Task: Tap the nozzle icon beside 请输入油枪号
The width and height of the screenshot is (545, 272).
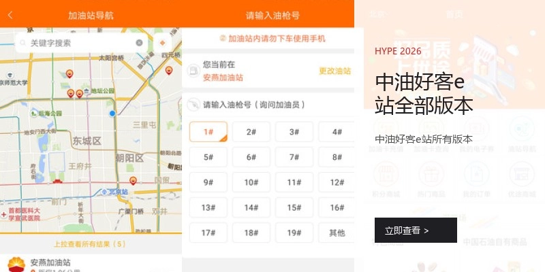Action: pos(193,105)
